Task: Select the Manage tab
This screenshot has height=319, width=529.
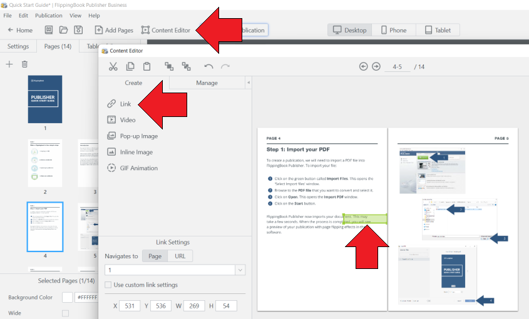Action: (x=207, y=83)
